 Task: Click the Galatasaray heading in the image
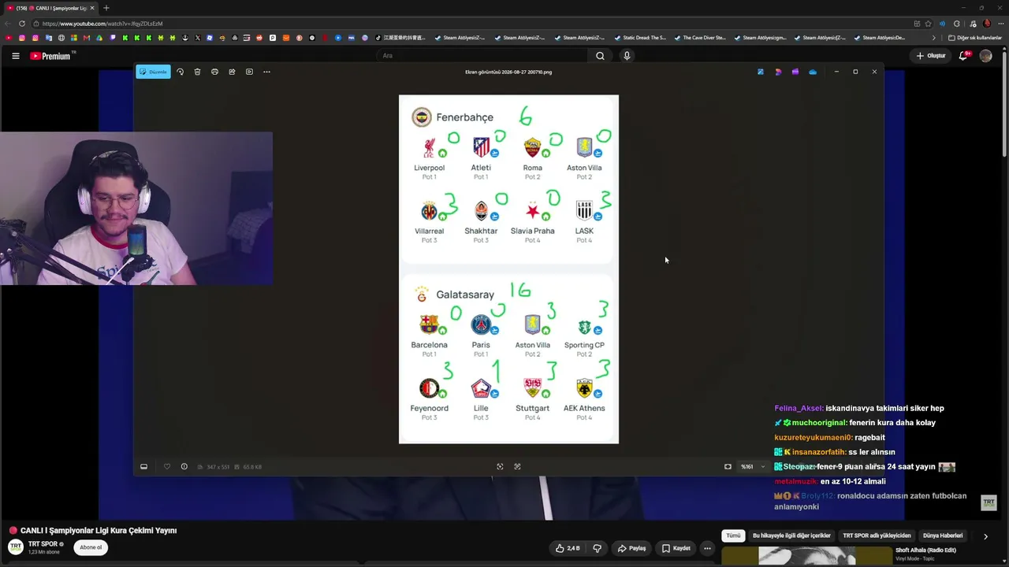[x=465, y=295]
